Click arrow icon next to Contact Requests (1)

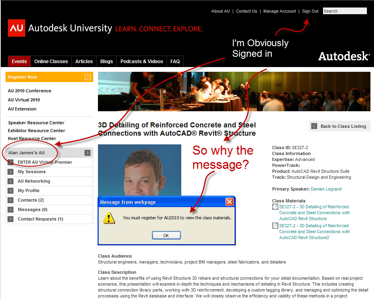[x=11, y=219]
